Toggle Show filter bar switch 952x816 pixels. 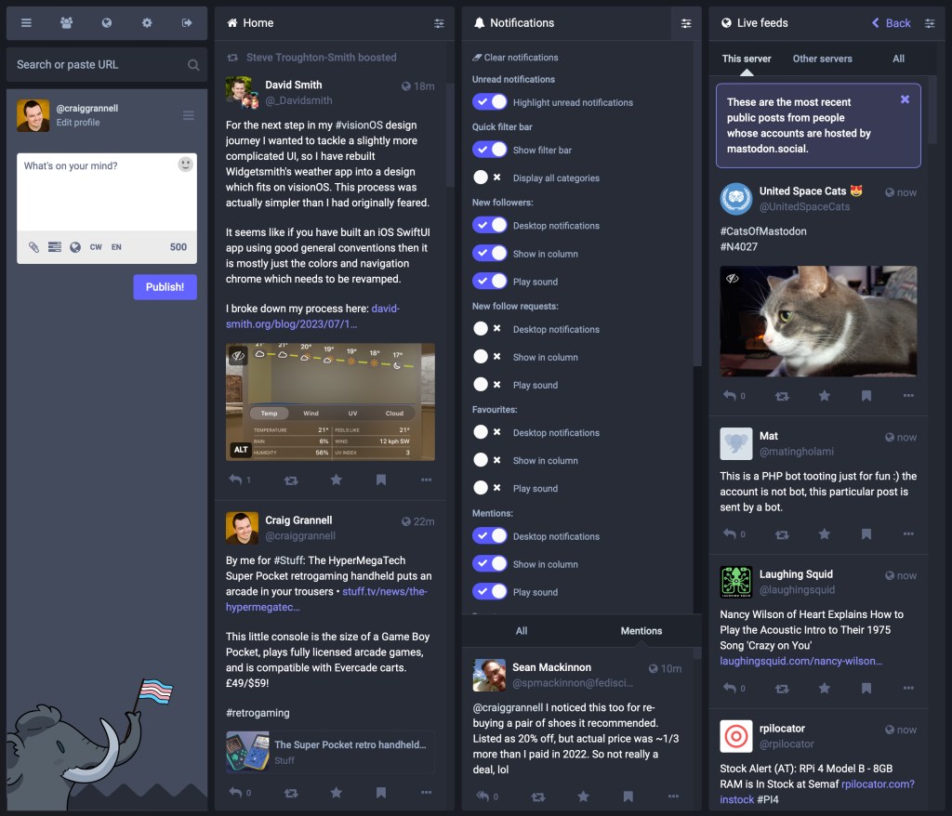point(490,150)
